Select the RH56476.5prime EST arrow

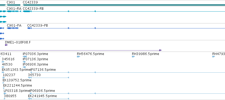[79, 57]
